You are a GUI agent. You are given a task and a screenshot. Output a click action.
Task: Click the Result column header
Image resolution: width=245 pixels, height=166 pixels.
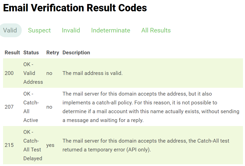(x=12, y=53)
